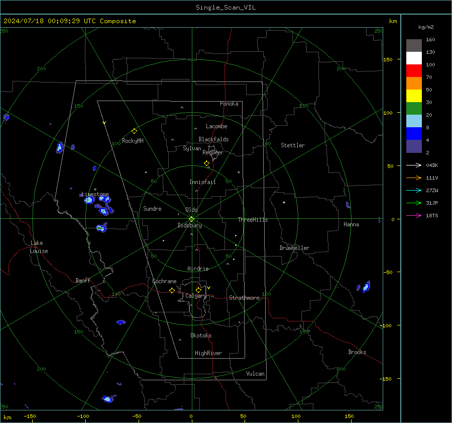This screenshot has height=423, width=452.
Task: Click the Banff label
Action: 83,280
